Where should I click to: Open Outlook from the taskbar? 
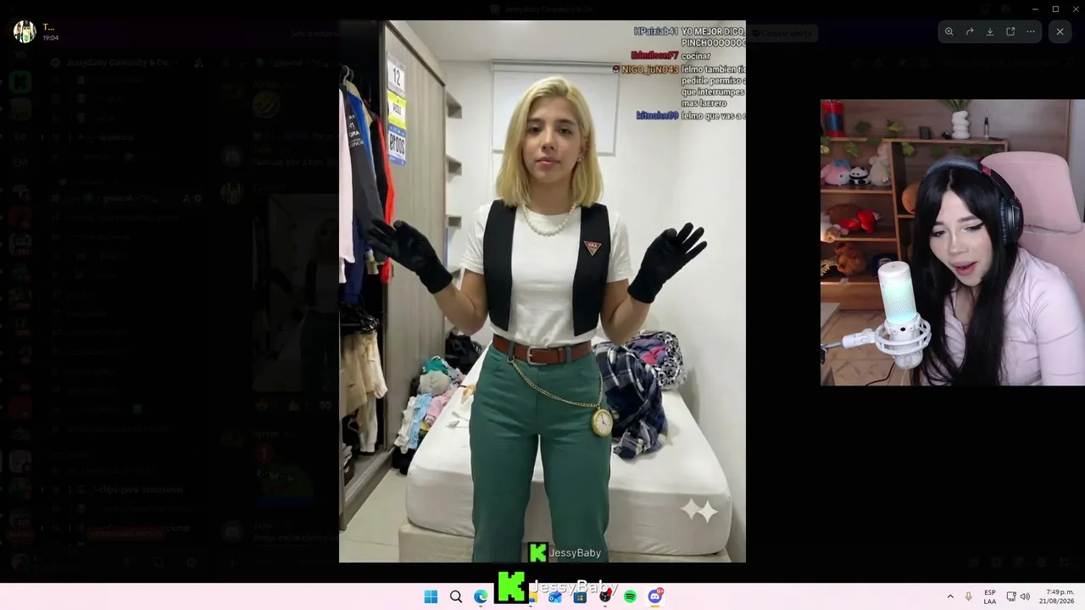pyautogui.click(x=555, y=596)
